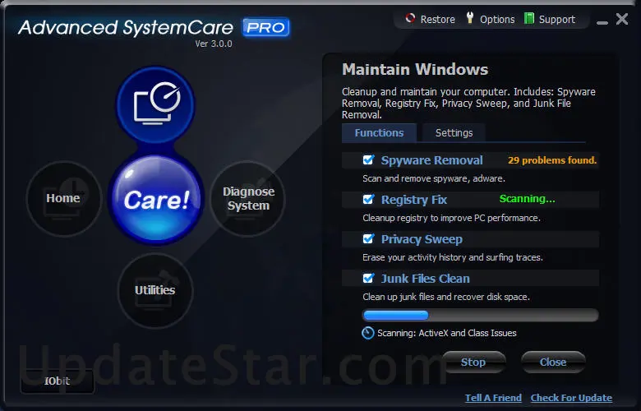Toggle the Junk Files Clean checkbox
Image resolution: width=641 pixels, height=411 pixels.
coord(368,278)
